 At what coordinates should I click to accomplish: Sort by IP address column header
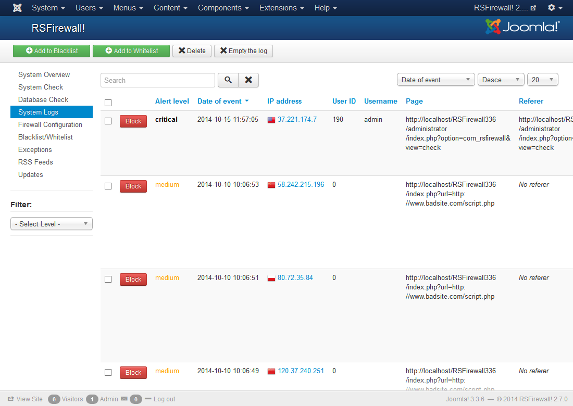[x=284, y=101]
